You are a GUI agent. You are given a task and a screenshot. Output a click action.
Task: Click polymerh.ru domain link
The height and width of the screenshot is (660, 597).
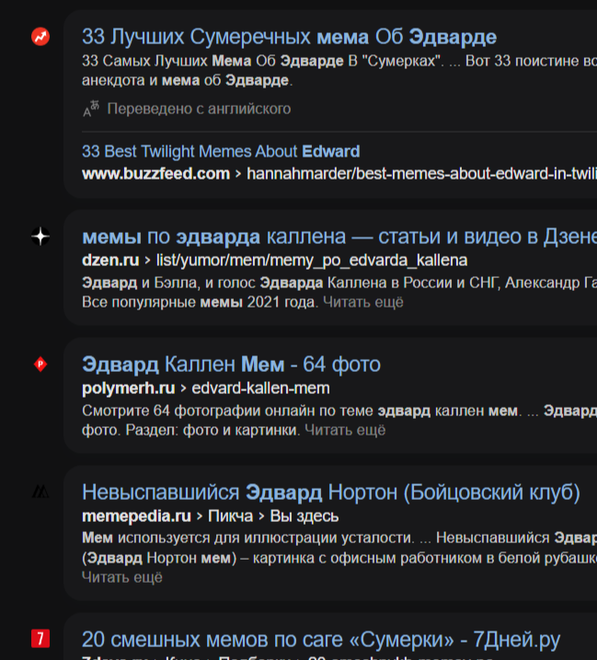point(128,388)
